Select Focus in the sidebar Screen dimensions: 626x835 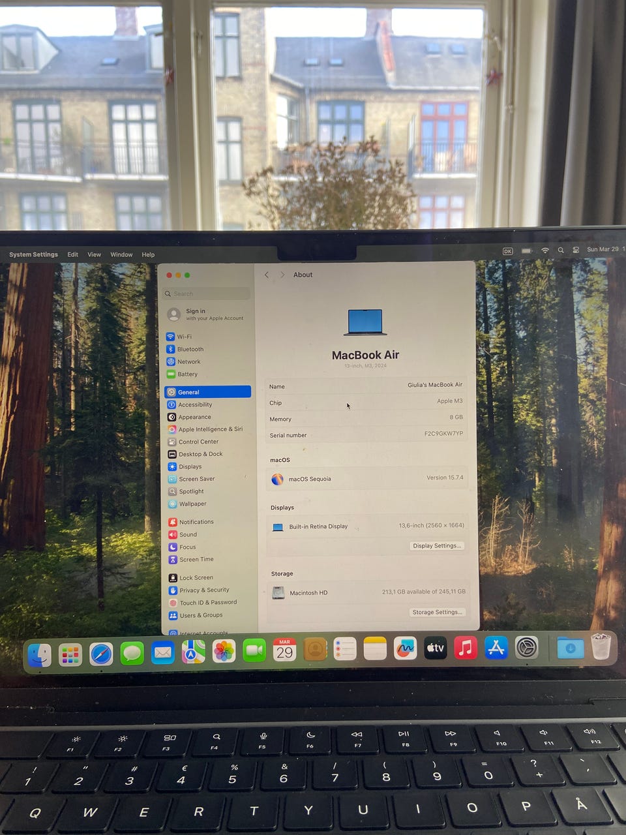[209, 547]
